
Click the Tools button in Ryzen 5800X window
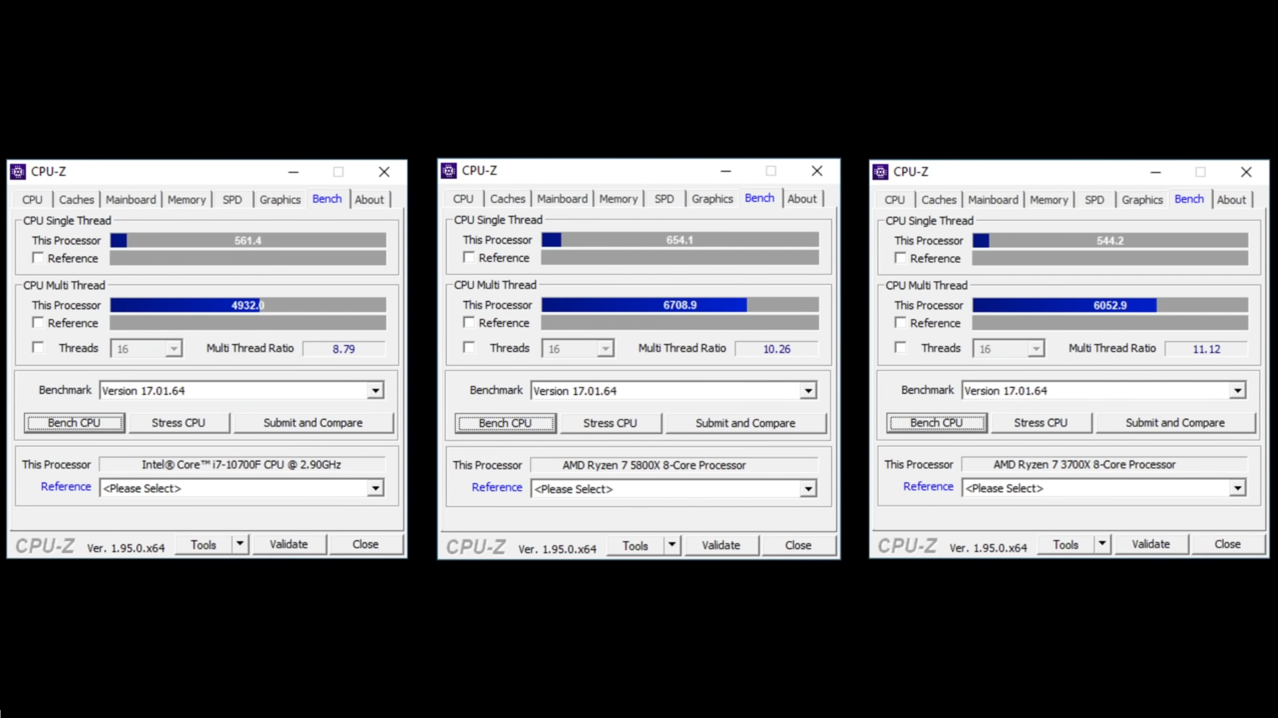(635, 545)
